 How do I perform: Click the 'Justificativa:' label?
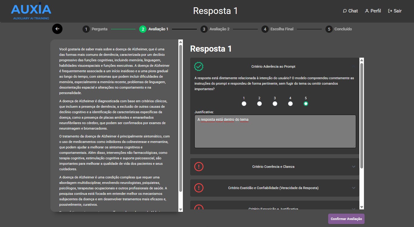coord(204,112)
